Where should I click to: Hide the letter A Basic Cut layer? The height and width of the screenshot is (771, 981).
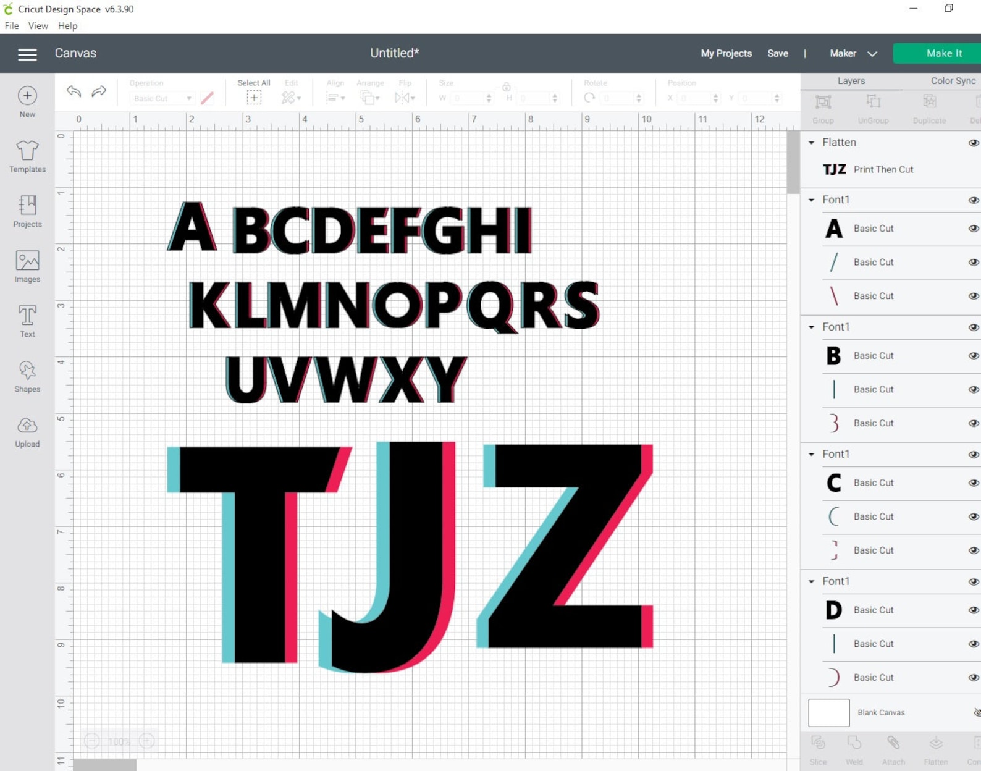click(x=974, y=229)
